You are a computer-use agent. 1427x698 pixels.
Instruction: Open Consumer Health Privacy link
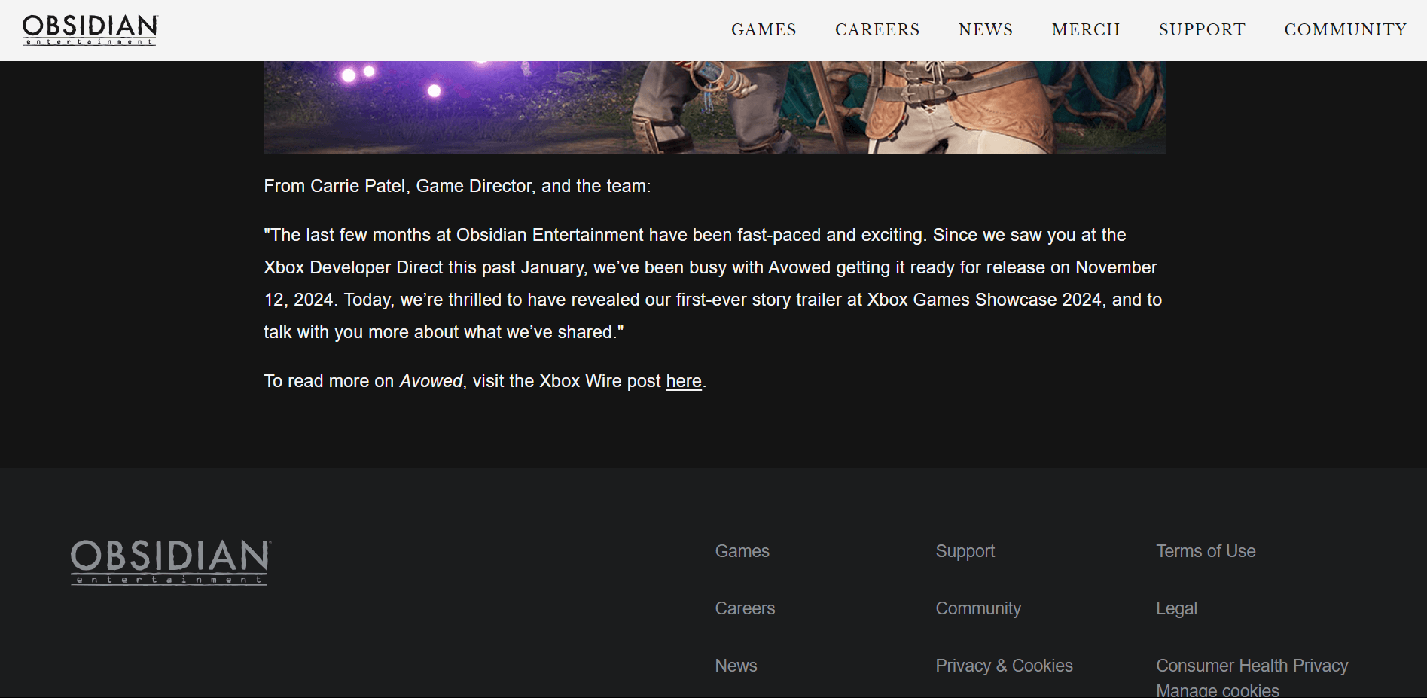coord(1252,666)
